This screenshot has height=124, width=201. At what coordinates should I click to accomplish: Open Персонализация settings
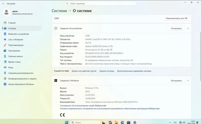[x=22, y=45]
